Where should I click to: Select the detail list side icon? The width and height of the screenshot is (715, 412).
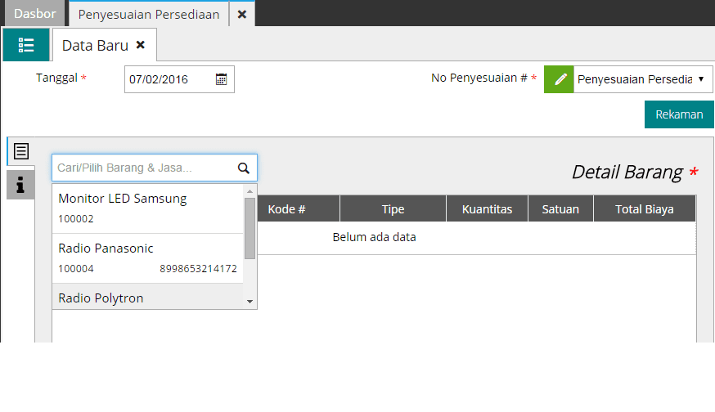(x=20, y=151)
